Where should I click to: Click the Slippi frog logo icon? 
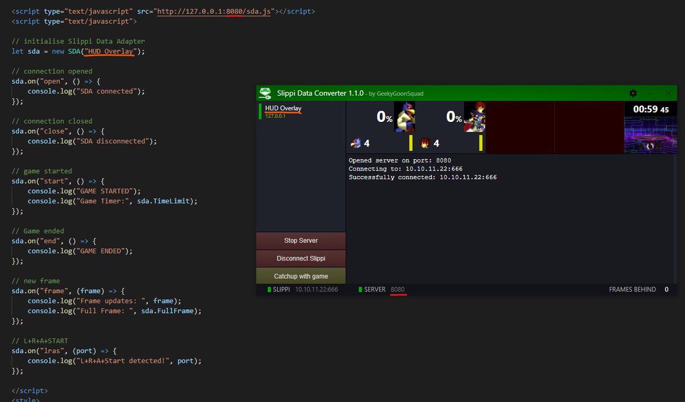(x=265, y=93)
